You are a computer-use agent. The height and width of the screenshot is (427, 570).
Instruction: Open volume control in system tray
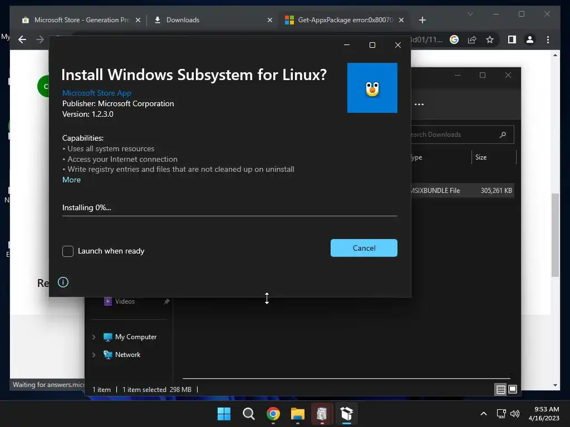[515, 414]
